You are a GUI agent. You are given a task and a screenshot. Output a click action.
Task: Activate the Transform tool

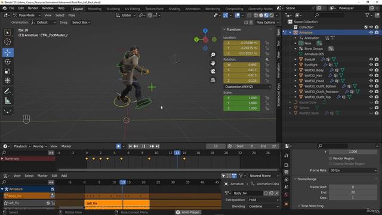(8, 81)
